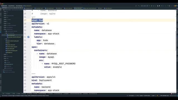Select nginx-policy.yaml in the project tree
The width and height of the screenshot is (178, 100).
(x=11, y=49)
